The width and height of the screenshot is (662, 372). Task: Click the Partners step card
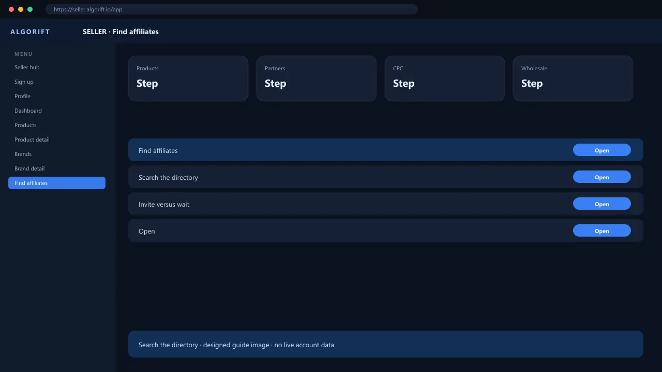317,79
